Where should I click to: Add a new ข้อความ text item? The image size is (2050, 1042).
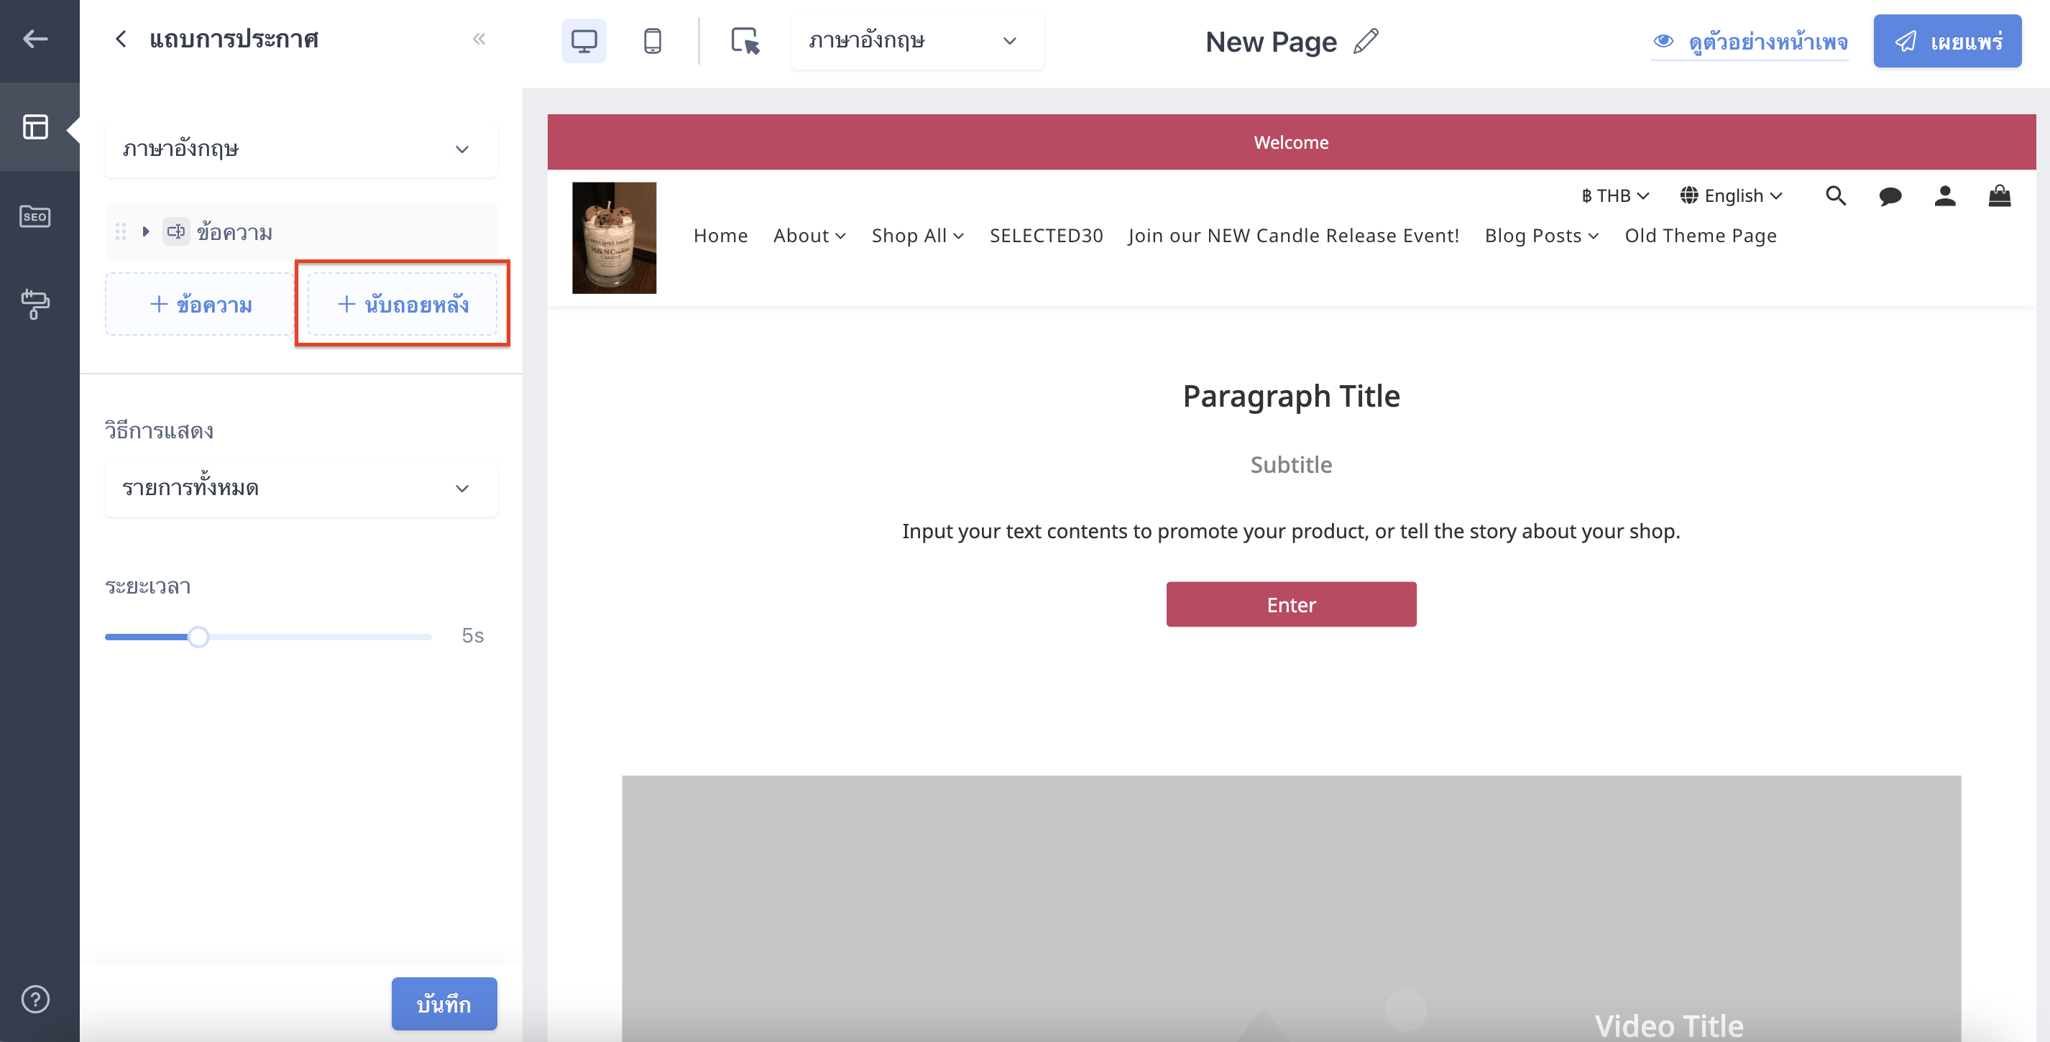point(201,304)
